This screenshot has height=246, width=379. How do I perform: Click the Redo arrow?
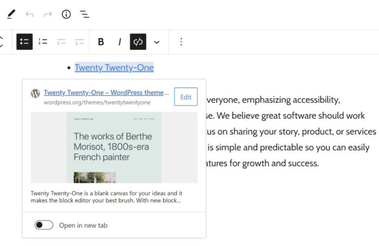[x=48, y=14]
